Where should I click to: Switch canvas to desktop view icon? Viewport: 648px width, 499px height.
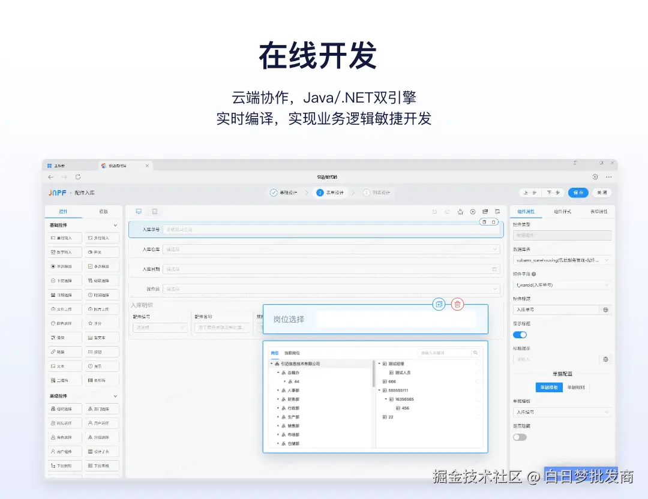pos(139,212)
